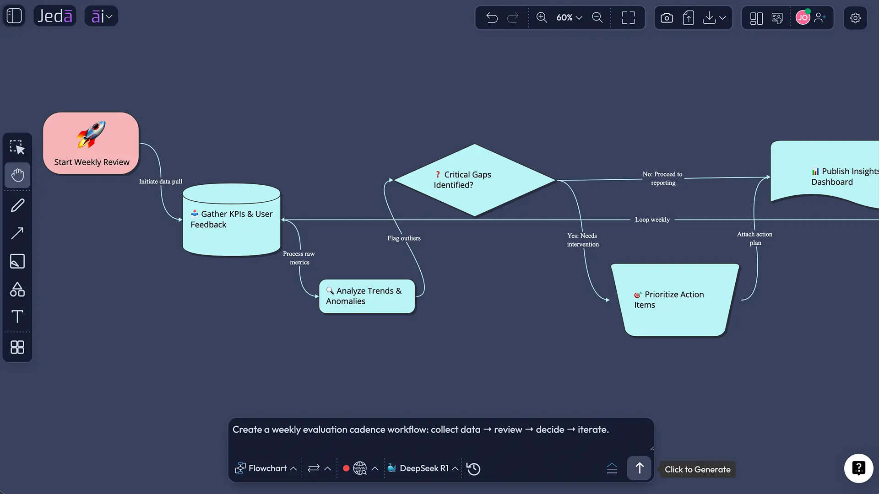Expand the Flowchart type dropdown
The width and height of the screenshot is (879, 494).
pos(266,468)
